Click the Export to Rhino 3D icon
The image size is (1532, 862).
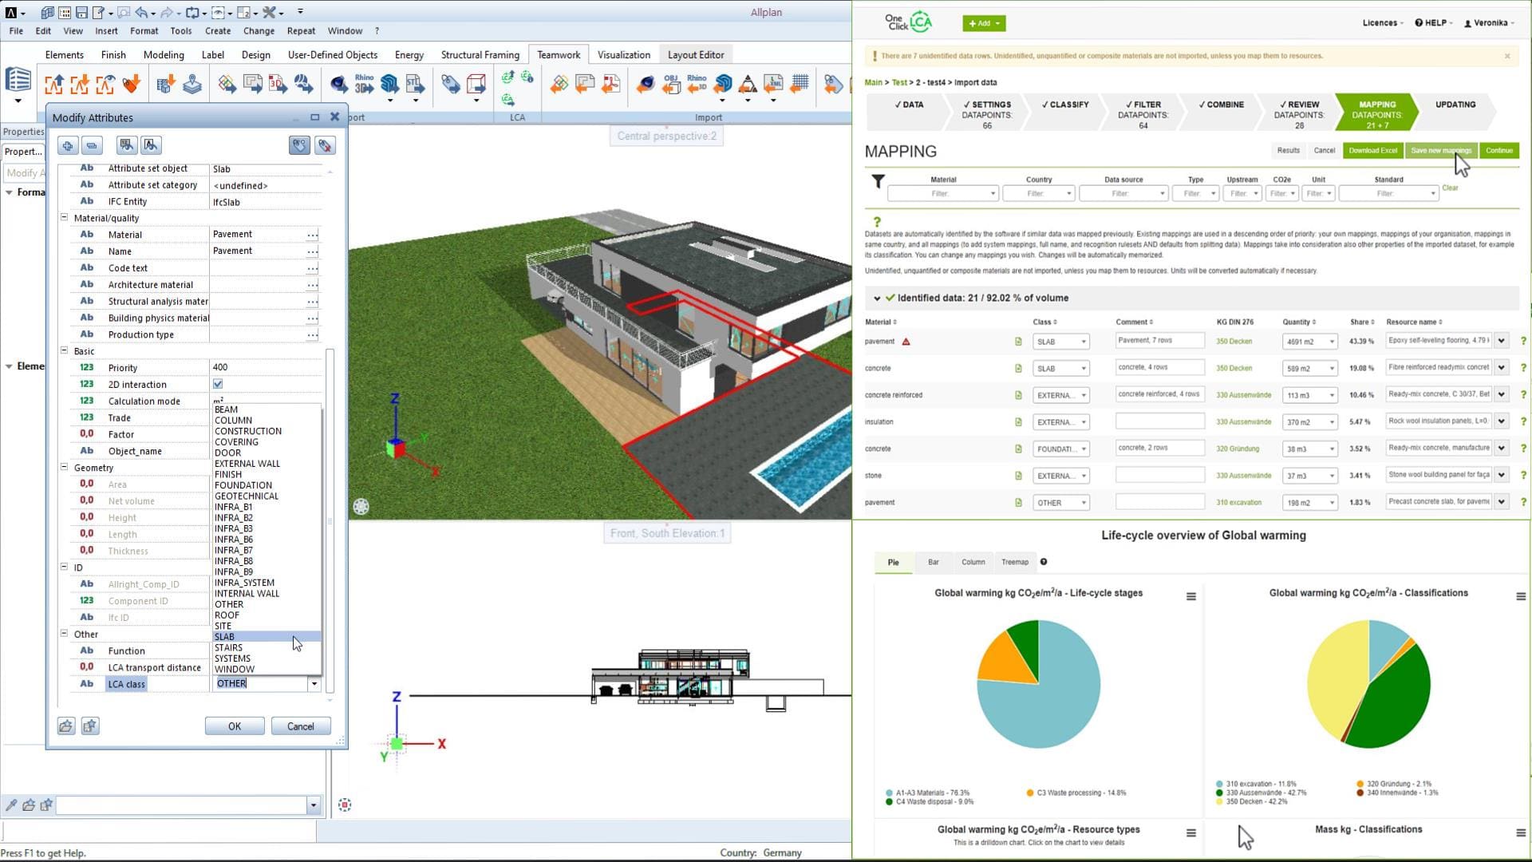tap(364, 83)
